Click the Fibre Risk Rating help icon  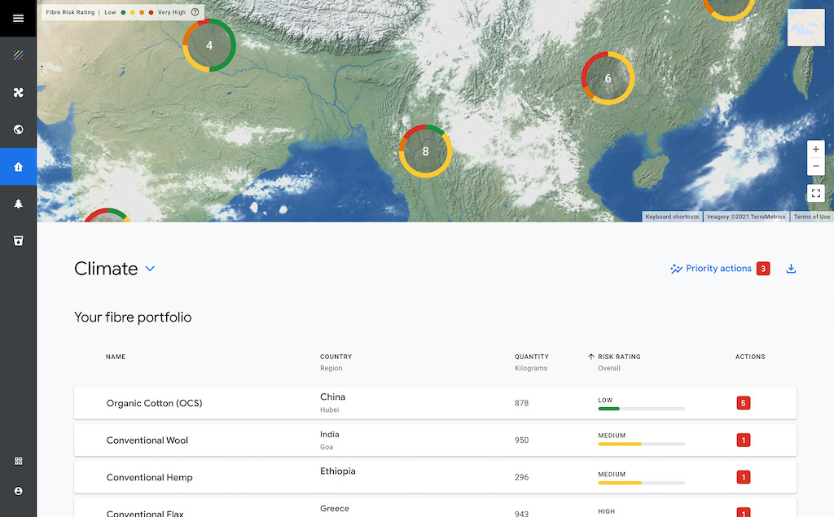click(195, 12)
